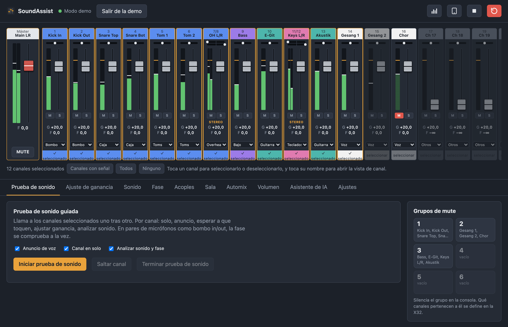Solo the Tom 1 channel
508x327 pixels.
(167, 115)
